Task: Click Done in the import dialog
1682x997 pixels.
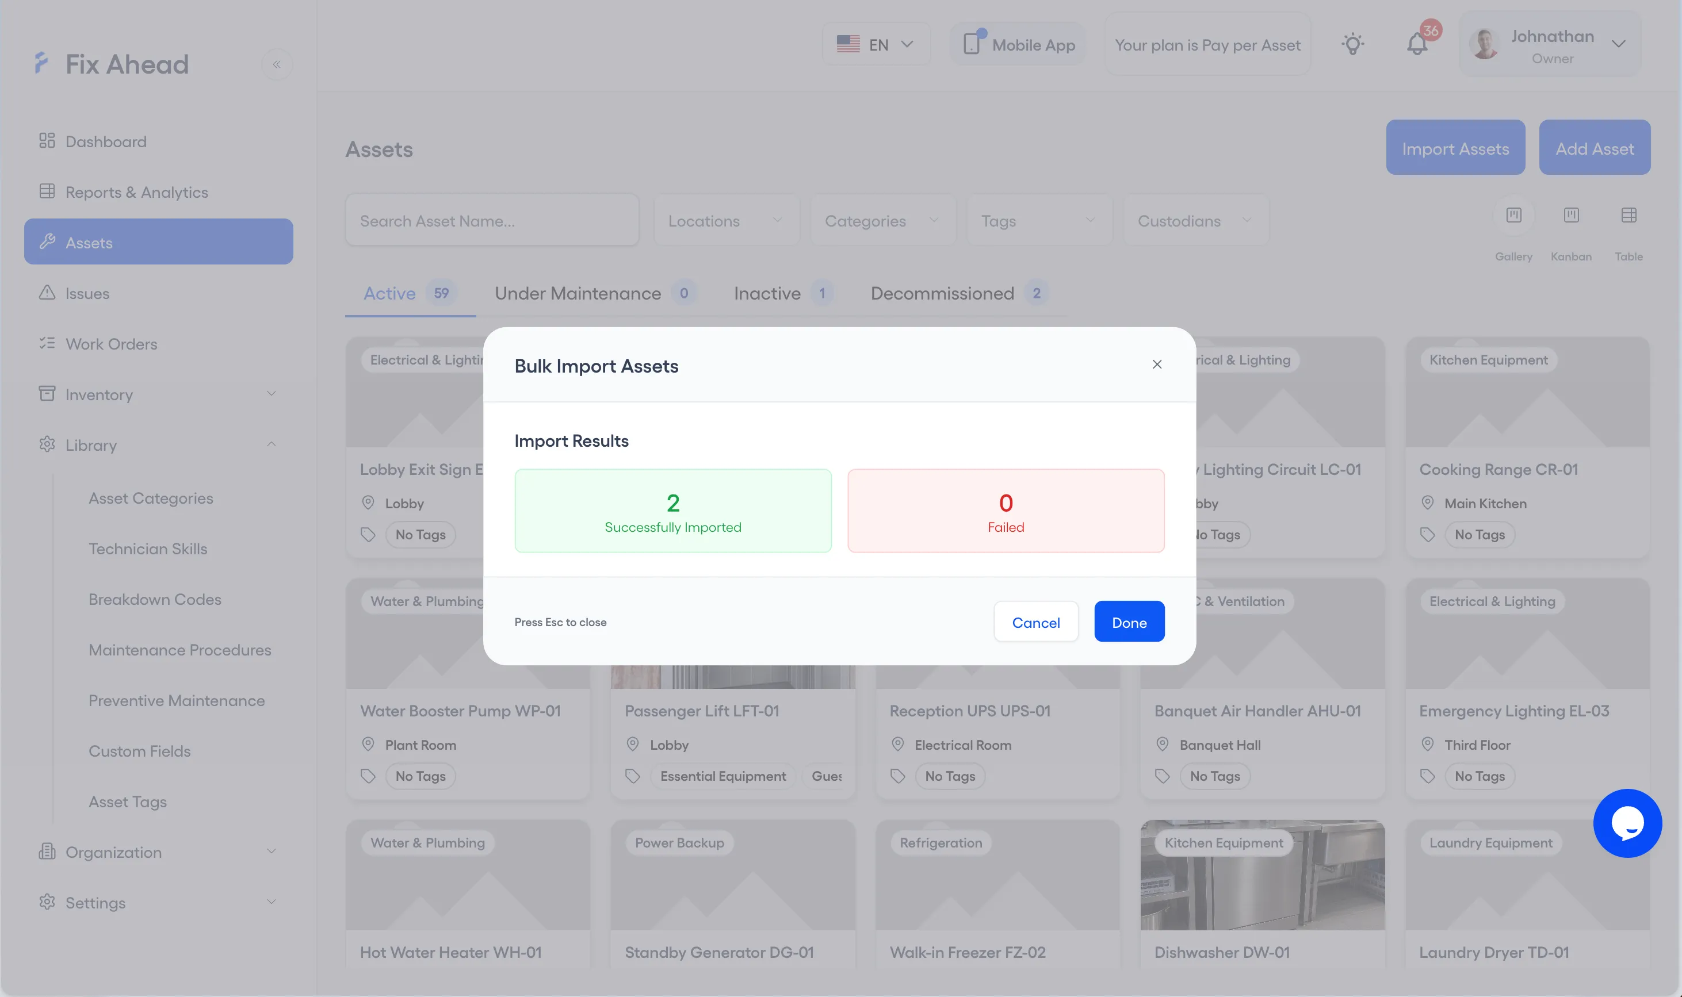Action: [x=1129, y=622]
